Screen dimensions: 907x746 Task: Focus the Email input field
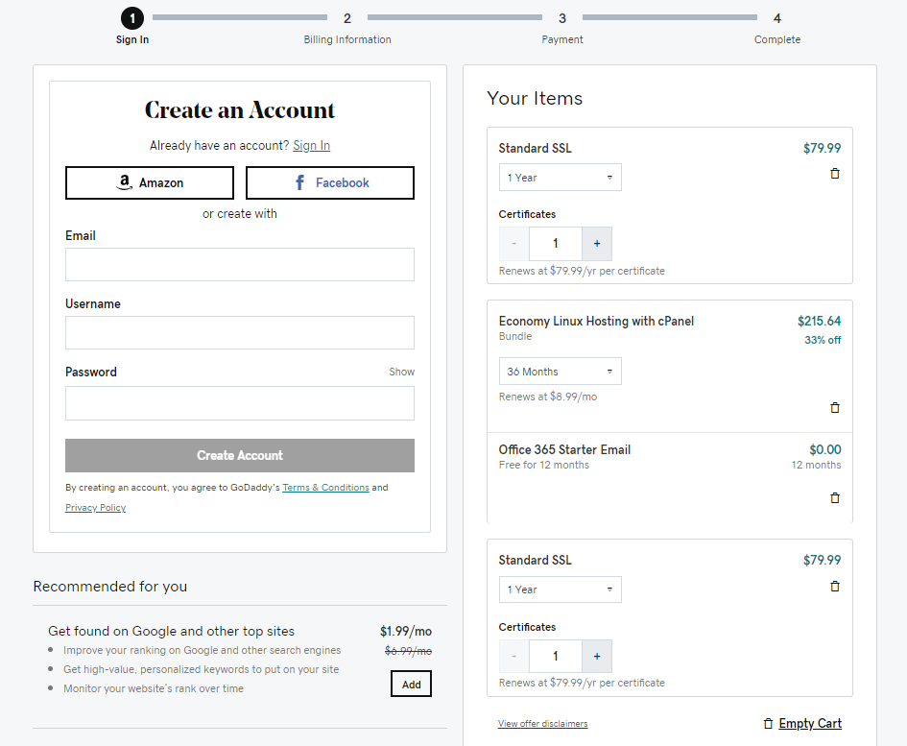(x=240, y=264)
